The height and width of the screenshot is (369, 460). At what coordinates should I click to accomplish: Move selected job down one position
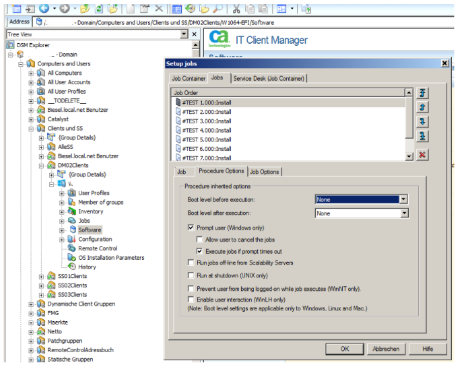point(422,122)
